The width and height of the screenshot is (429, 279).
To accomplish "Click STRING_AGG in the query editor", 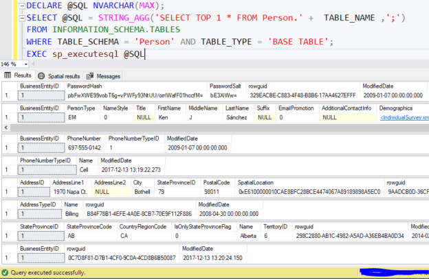I will coord(124,18).
